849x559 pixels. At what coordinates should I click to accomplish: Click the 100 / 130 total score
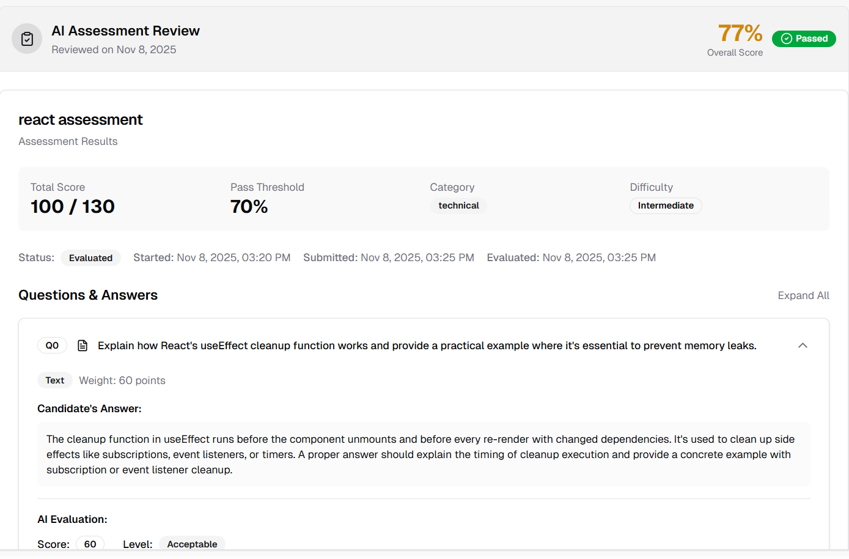click(x=73, y=207)
